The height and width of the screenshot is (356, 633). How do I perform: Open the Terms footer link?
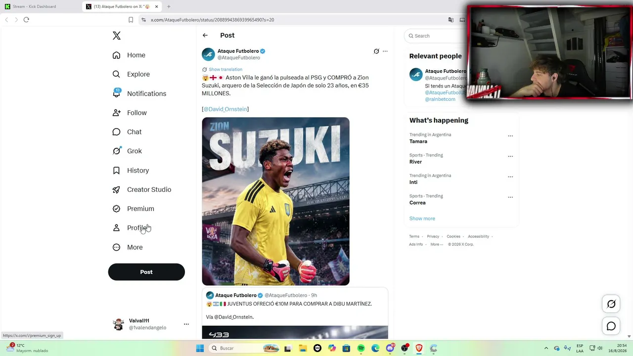(414, 236)
